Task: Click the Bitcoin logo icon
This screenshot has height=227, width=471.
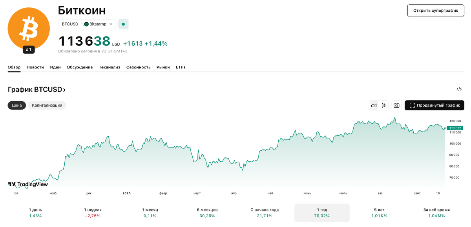Action: tap(28, 28)
